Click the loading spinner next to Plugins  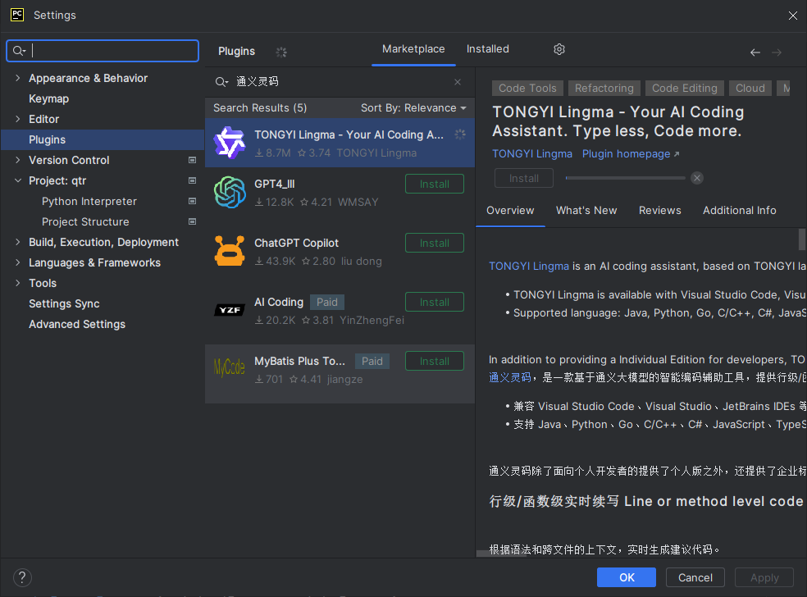[x=281, y=52]
